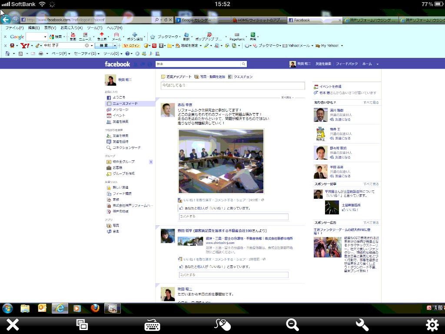Click the 今なにしてる? status box
The width and height of the screenshot is (445, 334).
[x=233, y=86]
